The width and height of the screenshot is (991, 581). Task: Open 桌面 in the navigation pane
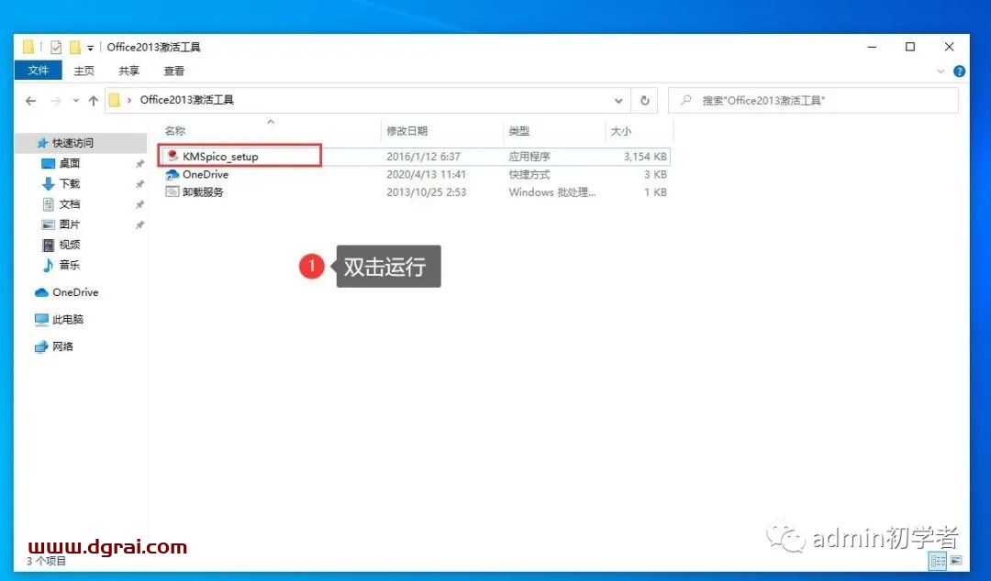70,163
